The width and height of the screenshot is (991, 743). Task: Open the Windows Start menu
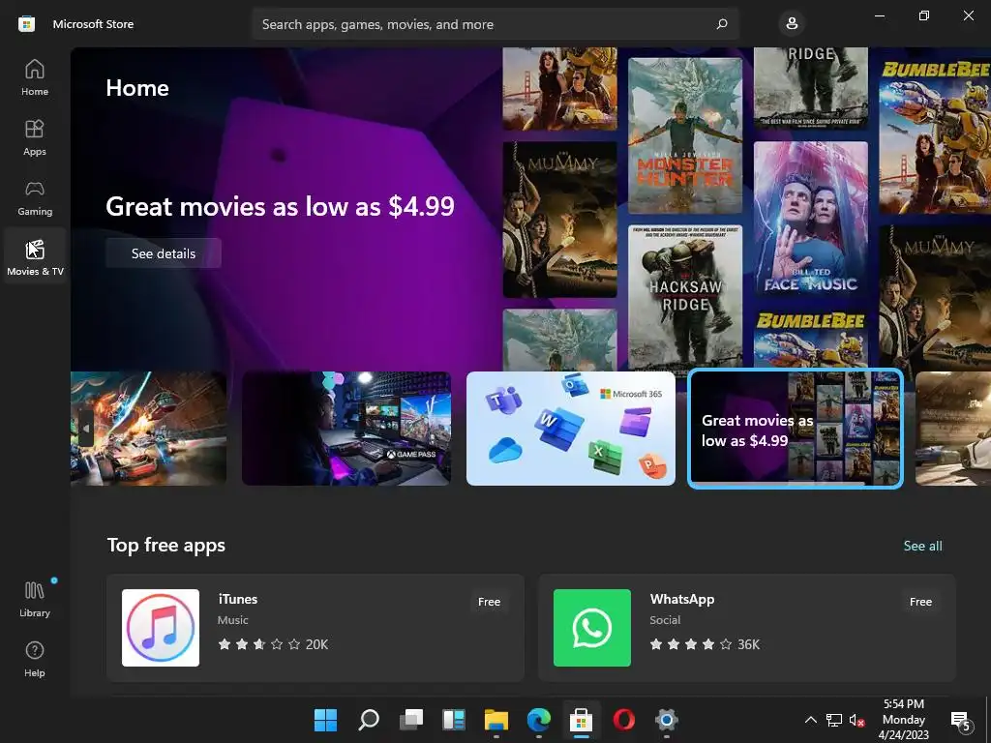click(x=325, y=719)
